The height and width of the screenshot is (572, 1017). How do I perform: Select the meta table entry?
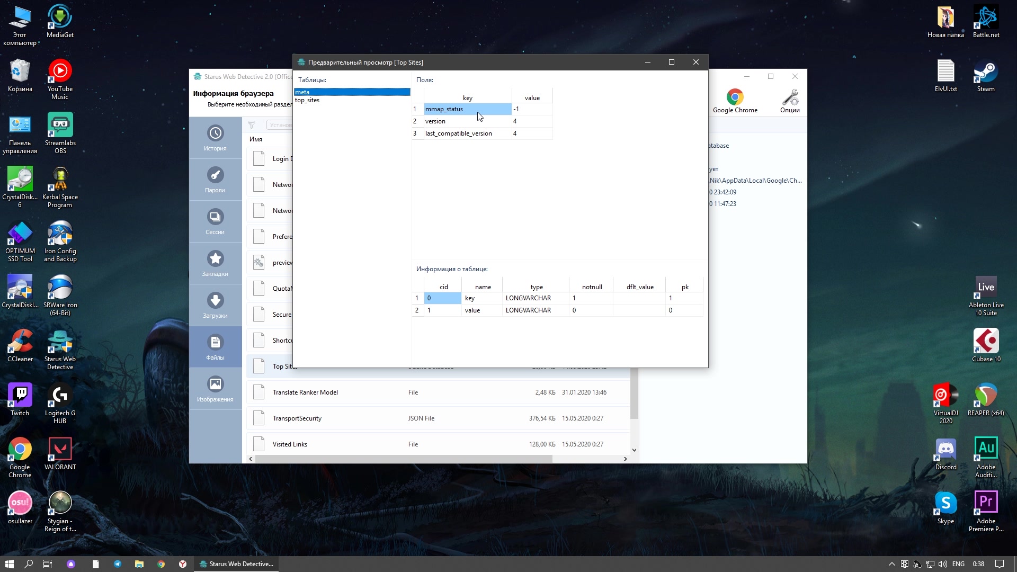(x=351, y=92)
